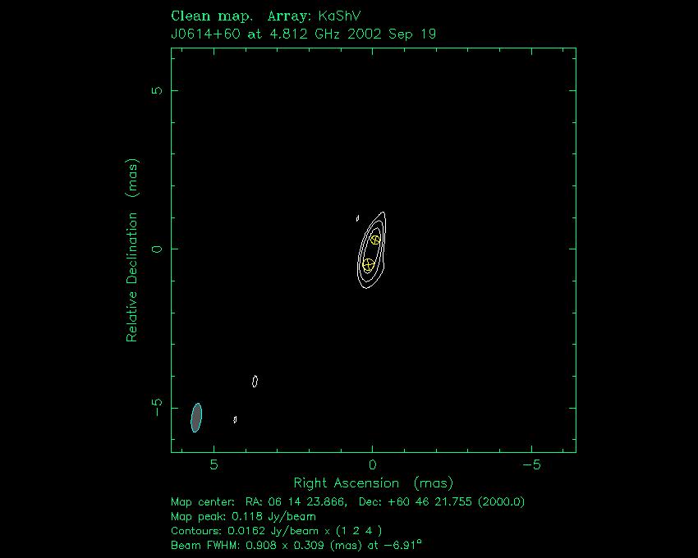Click the 'J0614+60 at 4.812 GHz 2002 Sep 19' subtitle

(304, 34)
